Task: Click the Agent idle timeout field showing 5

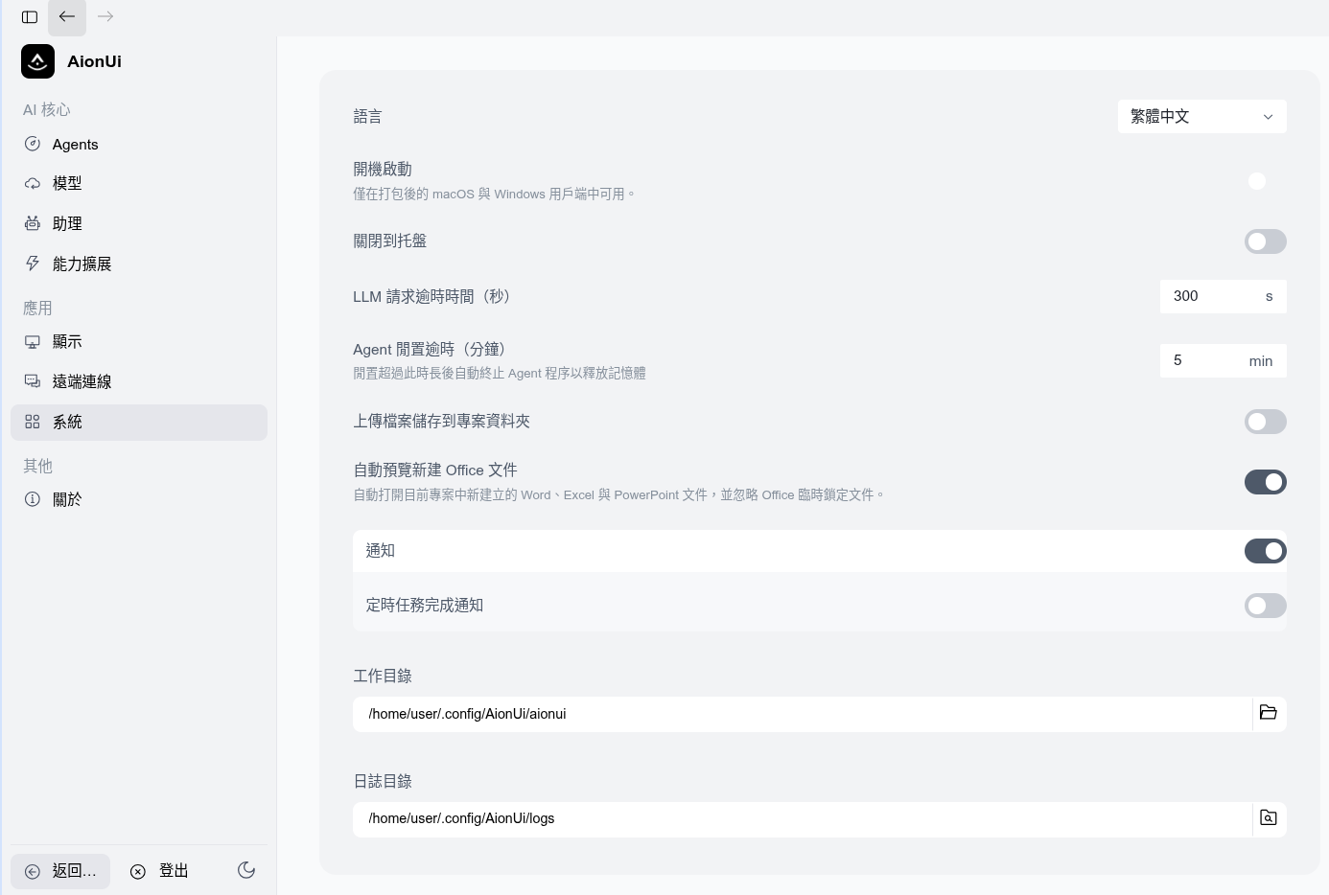Action: (1224, 360)
